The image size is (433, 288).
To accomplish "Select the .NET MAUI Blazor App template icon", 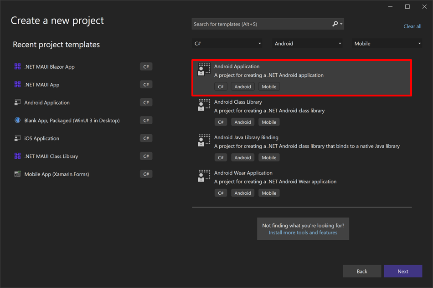I will (16, 66).
